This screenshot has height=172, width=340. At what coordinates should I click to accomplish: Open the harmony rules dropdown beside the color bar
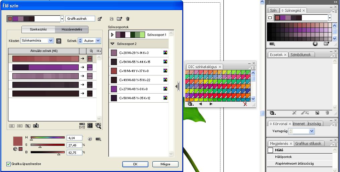click(x=62, y=19)
